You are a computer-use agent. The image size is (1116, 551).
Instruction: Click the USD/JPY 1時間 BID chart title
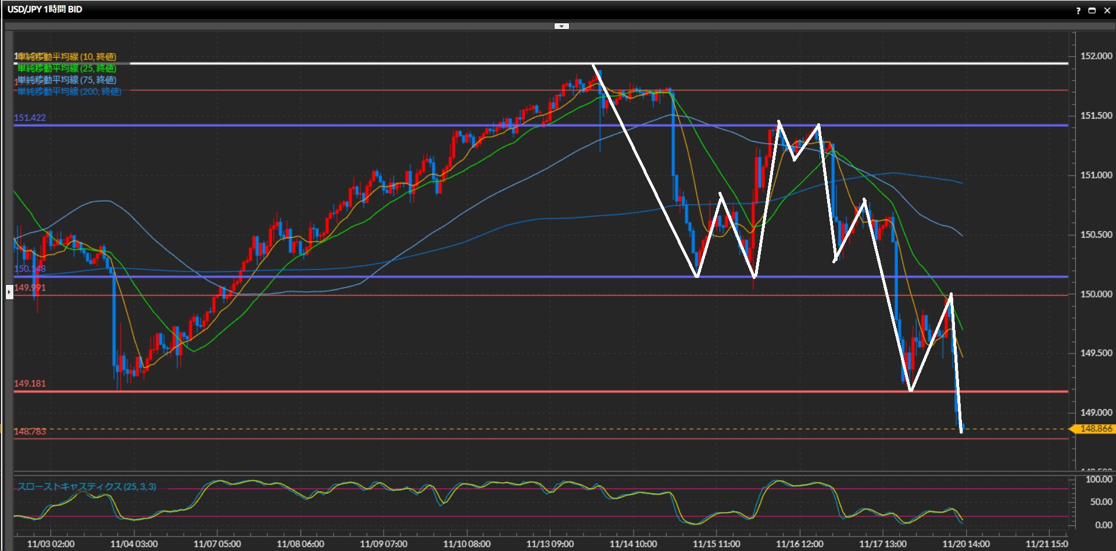pyautogui.click(x=45, y=9)
